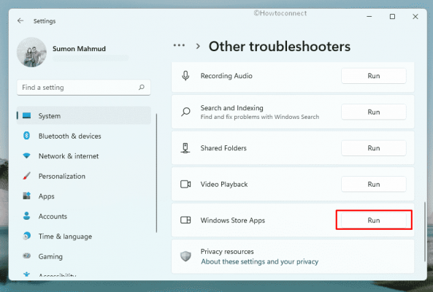The image size is (433, 292).
Task: Click the Shared Folders icon
Action: click(x=185, y=148)
